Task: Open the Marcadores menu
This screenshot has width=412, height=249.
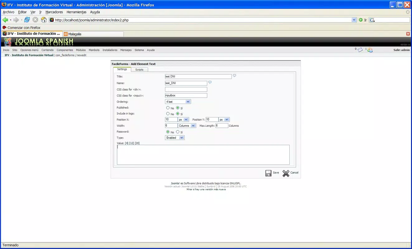Action: coord(54,12)
